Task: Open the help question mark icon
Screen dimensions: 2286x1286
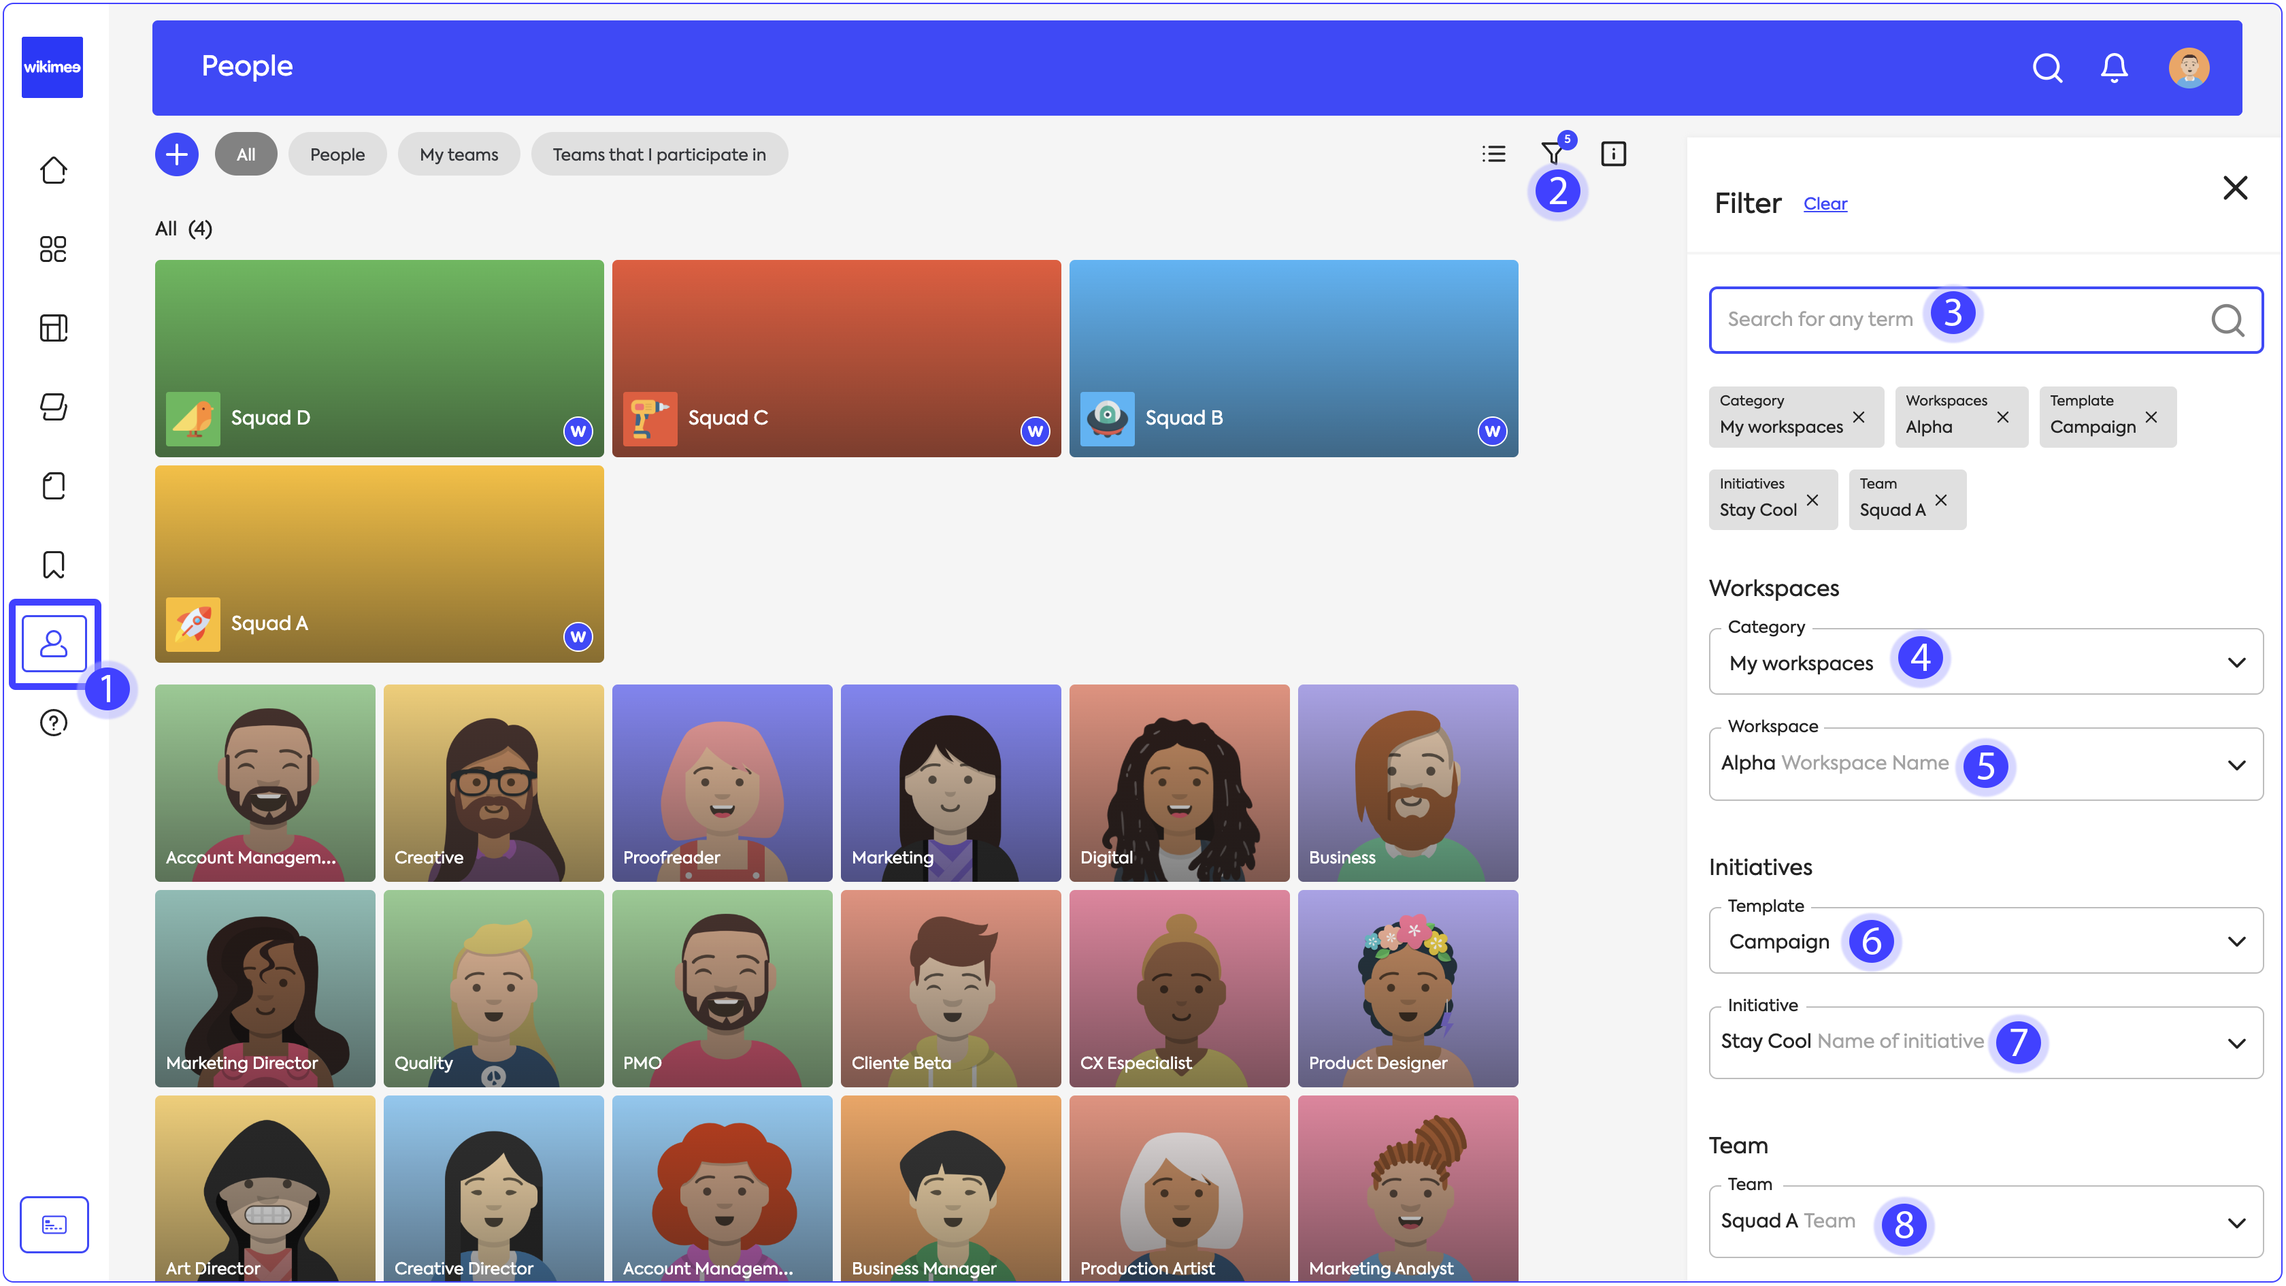Action: (53, 723)
